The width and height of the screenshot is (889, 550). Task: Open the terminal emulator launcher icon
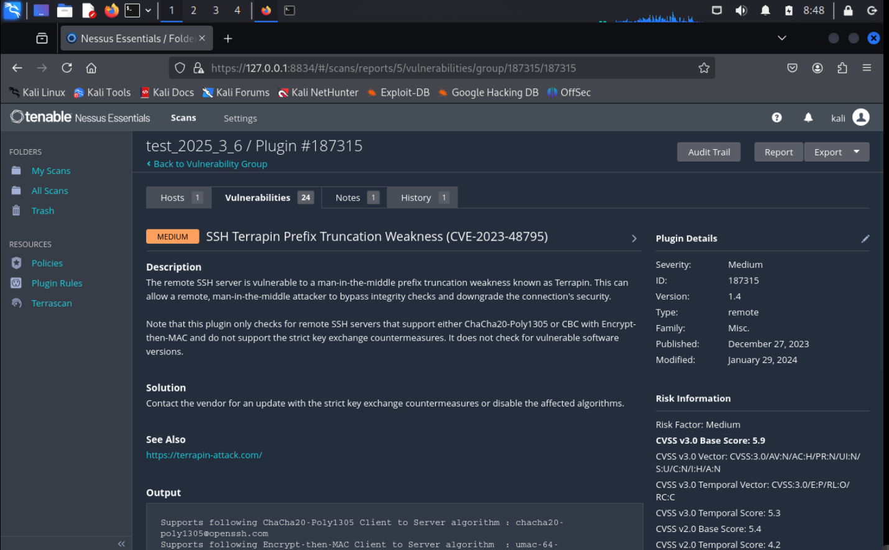coord(132,10)
